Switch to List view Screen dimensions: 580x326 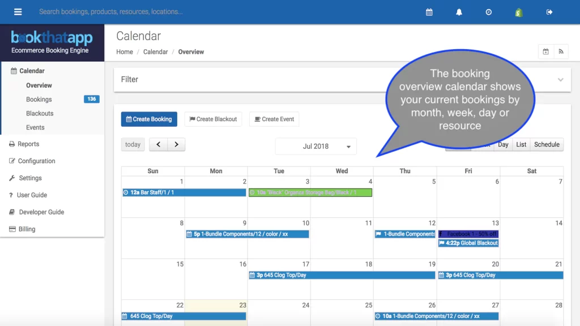click(521, 144)
